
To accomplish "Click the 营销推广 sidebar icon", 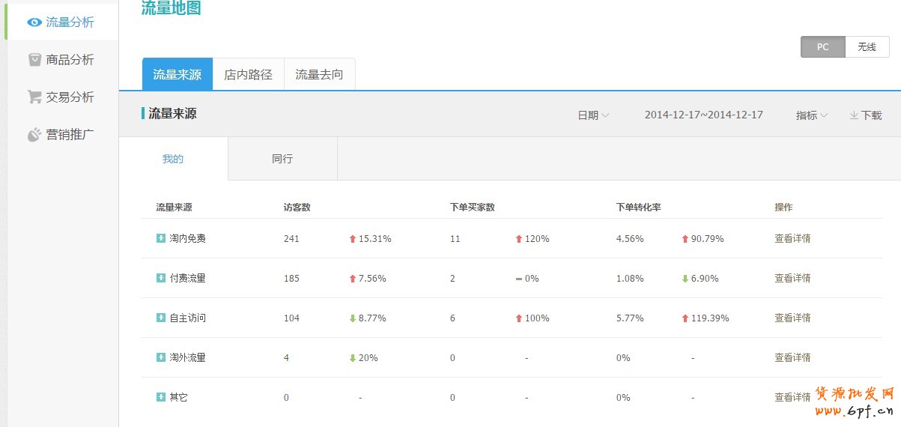I will click(x=34, y=135).
